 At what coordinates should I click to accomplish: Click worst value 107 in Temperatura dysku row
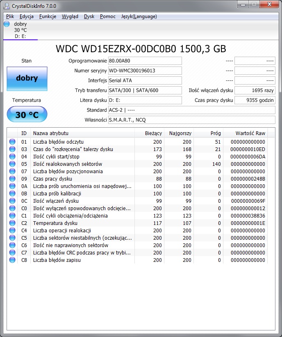pyautogui.click(x=187, y=223)
